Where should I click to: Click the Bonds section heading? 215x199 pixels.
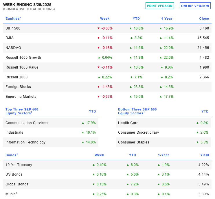tap(12, 155)
